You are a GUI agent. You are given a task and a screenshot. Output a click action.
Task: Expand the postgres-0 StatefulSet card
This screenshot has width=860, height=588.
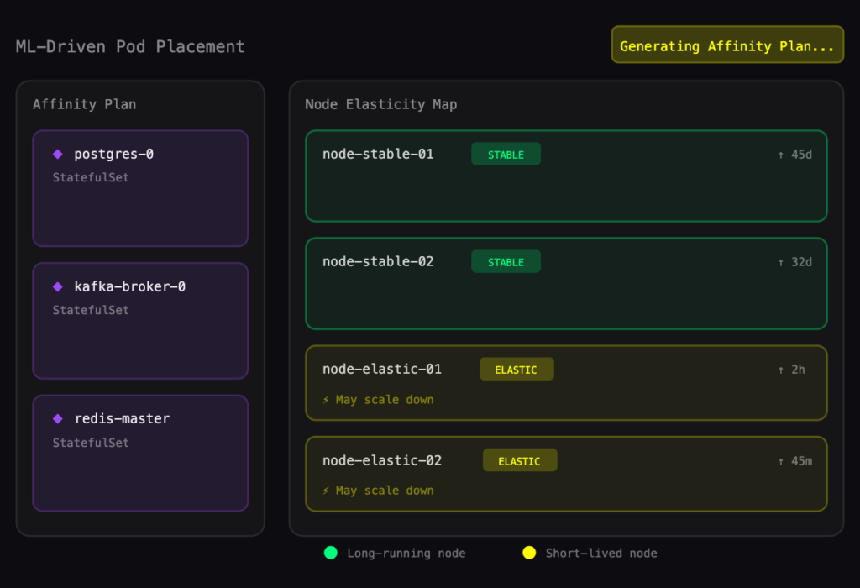139,187
